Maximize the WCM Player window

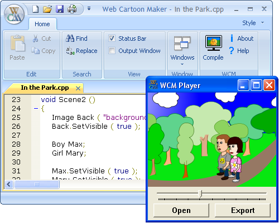pyautogui.click(x=256, y=85)
